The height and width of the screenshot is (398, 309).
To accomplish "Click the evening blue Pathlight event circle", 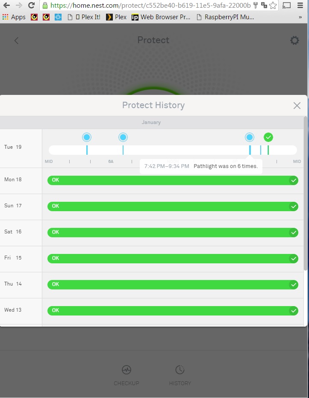I will [x=250, y=137].
